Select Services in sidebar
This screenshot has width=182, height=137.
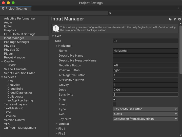[x=10, y=77]
